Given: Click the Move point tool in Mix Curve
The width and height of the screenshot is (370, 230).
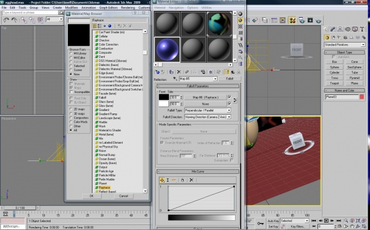Looking at the screenshot, I should [x=162, y=180].
